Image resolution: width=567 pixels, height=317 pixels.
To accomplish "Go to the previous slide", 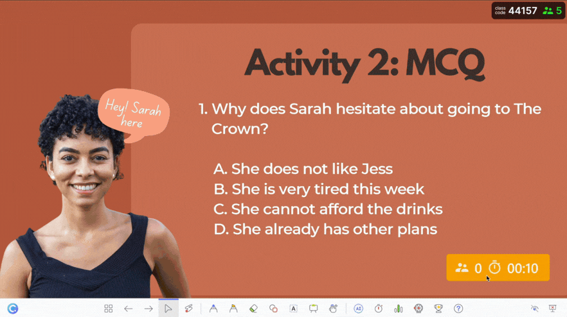I will point(129,309).
